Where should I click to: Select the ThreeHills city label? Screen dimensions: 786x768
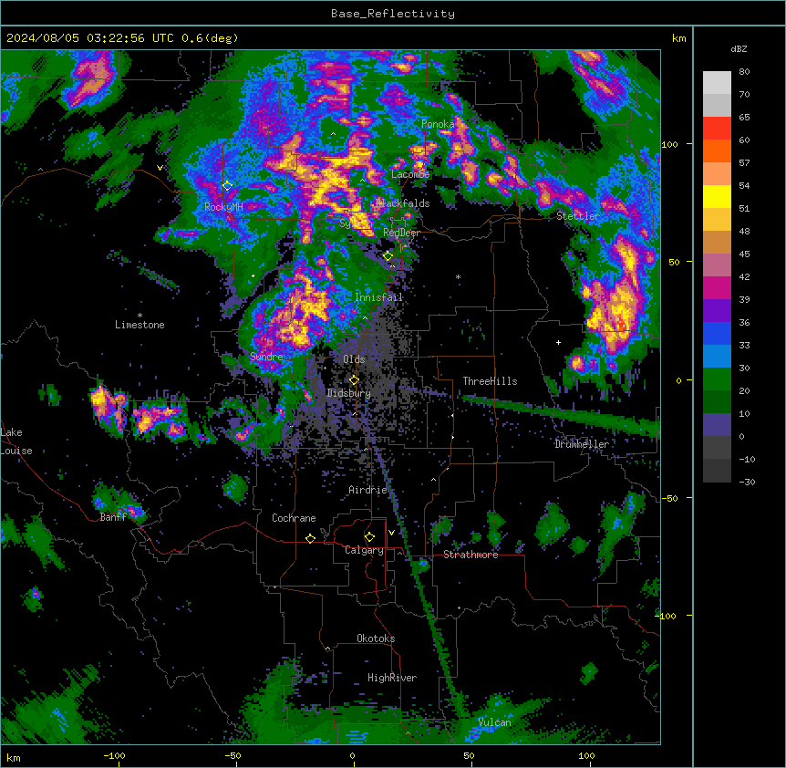click(490, 381)
